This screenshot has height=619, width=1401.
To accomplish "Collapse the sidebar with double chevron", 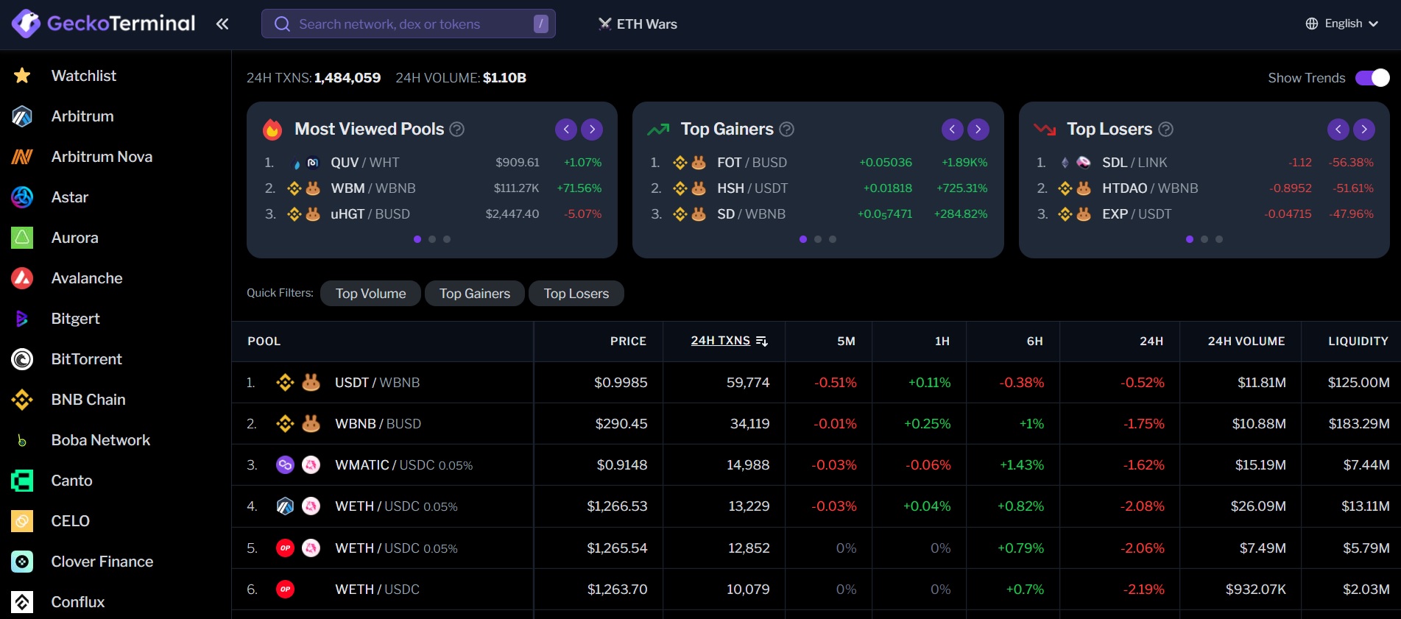I will [x=222, y=24].
